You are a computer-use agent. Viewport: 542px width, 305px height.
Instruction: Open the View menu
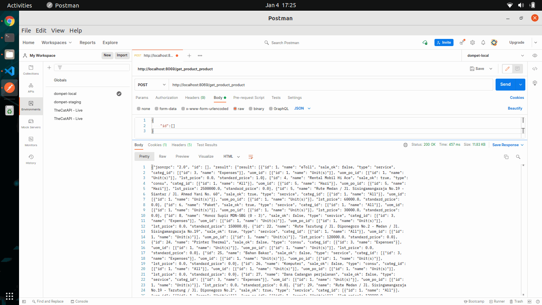pos(58,31)
